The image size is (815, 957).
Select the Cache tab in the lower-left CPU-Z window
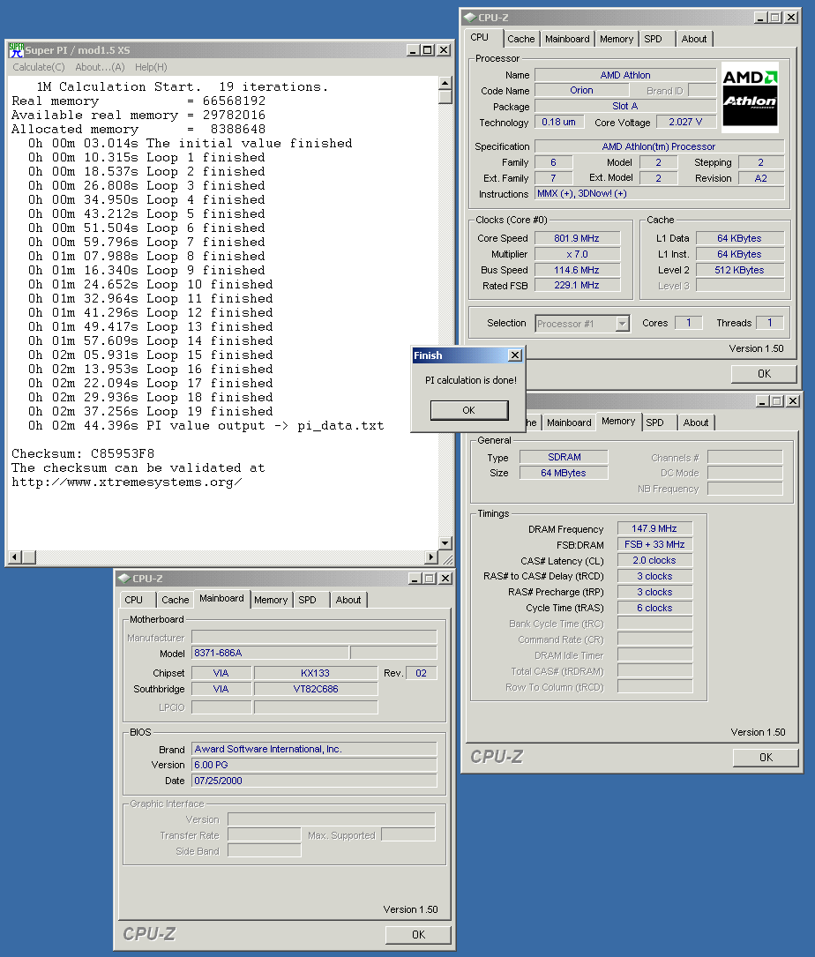[x=176, y=600]
